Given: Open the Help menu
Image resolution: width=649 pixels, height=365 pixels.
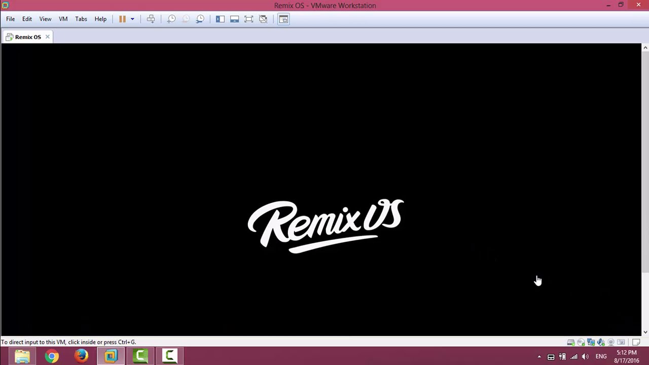Looking at the screenshot, I should point(100,19).
